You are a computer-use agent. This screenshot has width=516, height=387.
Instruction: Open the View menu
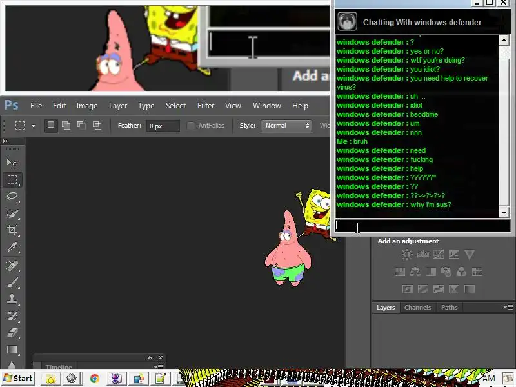tap(233, 106)
